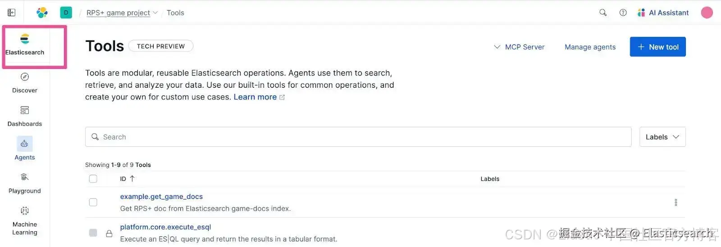Open the help question mark icon

623,13
